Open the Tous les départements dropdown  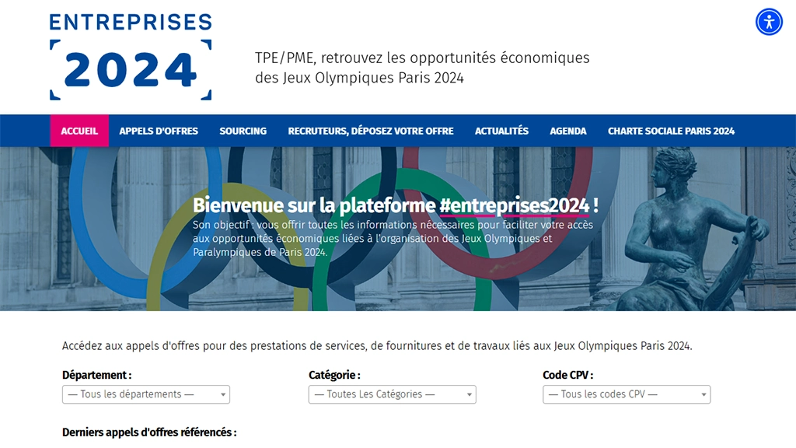pos(145,394)
